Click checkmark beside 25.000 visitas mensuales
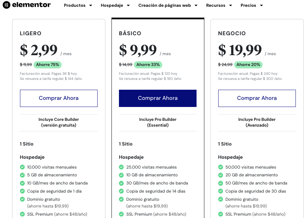Viewport: 306px width, 218px height. [x=121, y=167]
